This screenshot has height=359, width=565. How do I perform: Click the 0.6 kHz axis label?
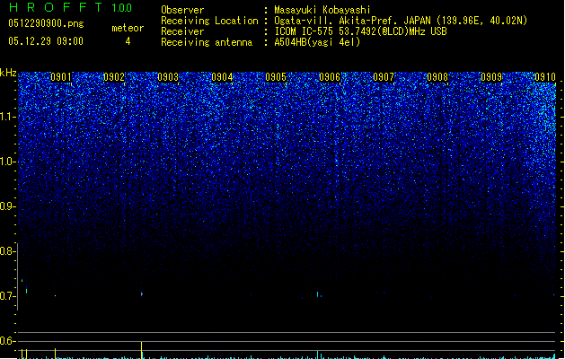pyautogui.click(x=7, y=341)
